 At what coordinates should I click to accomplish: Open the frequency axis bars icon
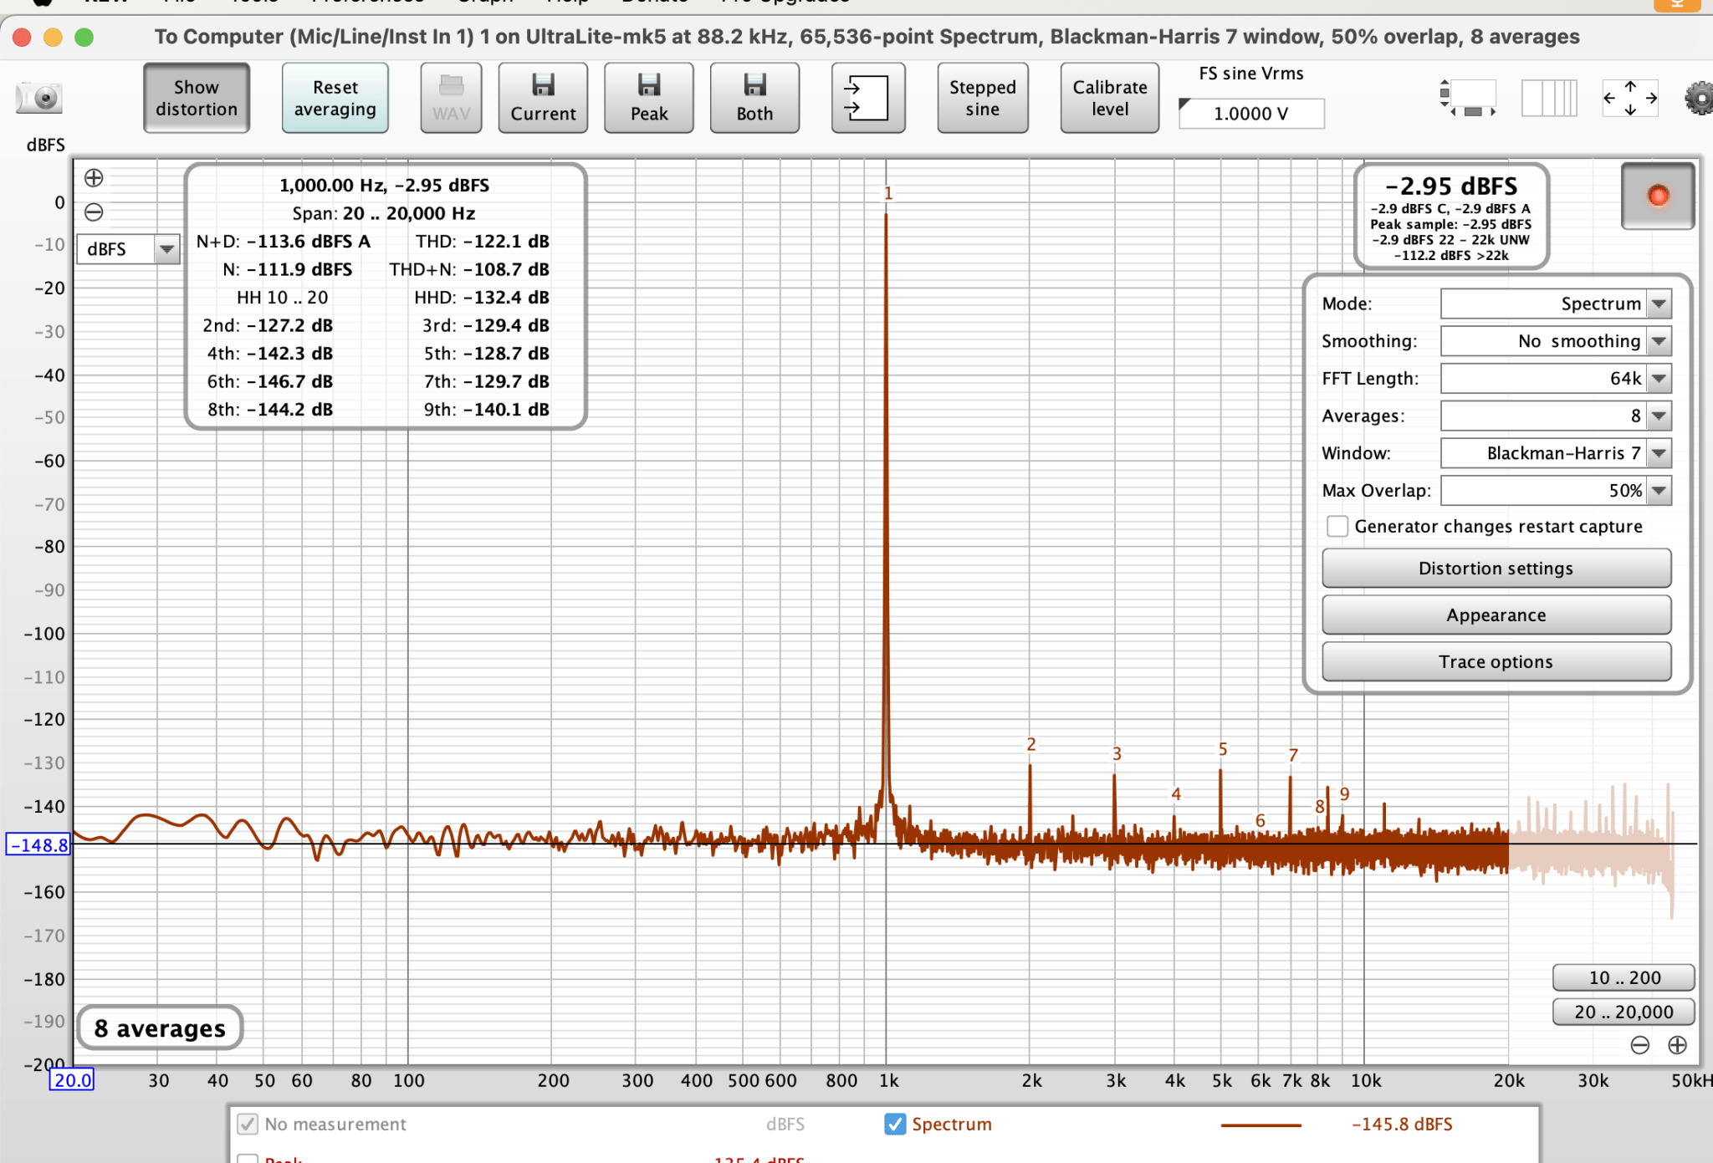click(x=1549, y=98)
